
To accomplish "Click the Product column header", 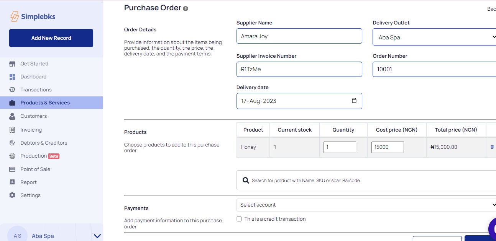I will 253,130.
